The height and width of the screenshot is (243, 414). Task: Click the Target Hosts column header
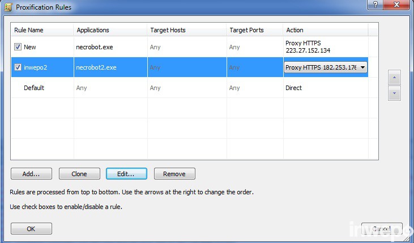pyautogui.click(x=187, y=30)
